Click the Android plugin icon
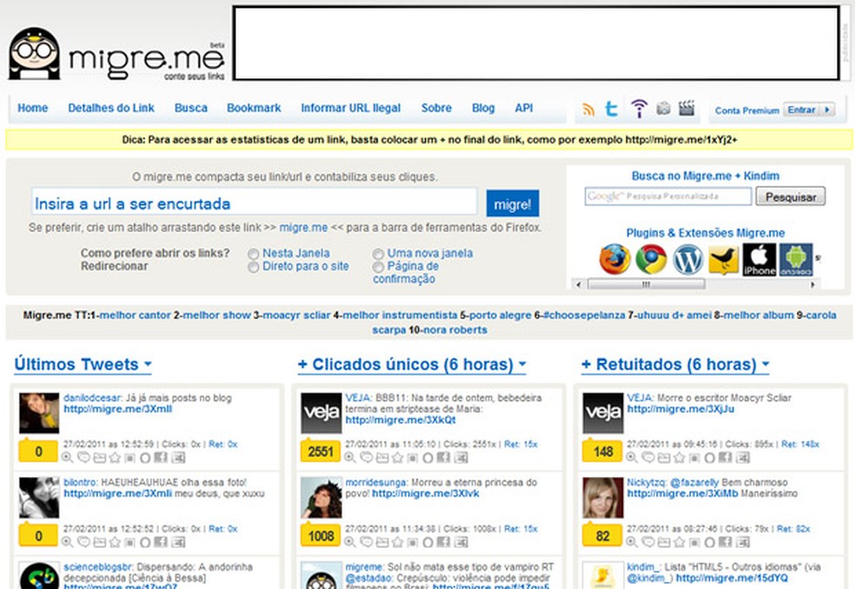The height and width of the screenshot is (589, 855). pyautogui.click(x=794, y=259)
